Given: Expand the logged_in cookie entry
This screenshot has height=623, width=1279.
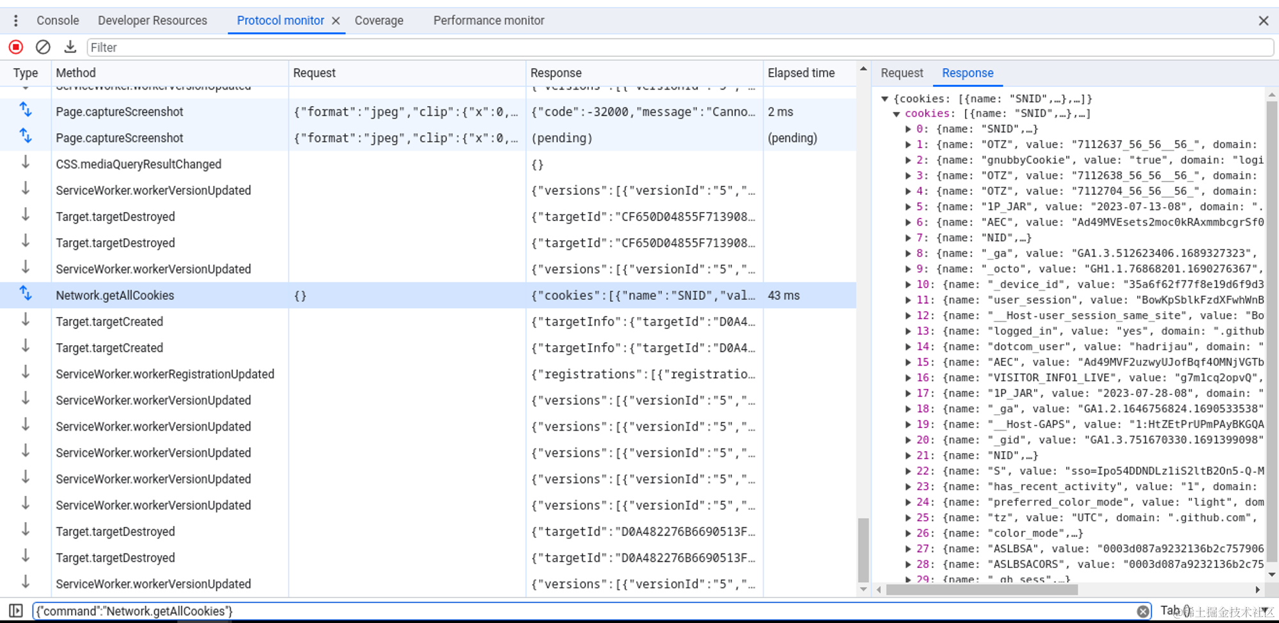Looking at the screenshot, I should [x=908, y=330].
